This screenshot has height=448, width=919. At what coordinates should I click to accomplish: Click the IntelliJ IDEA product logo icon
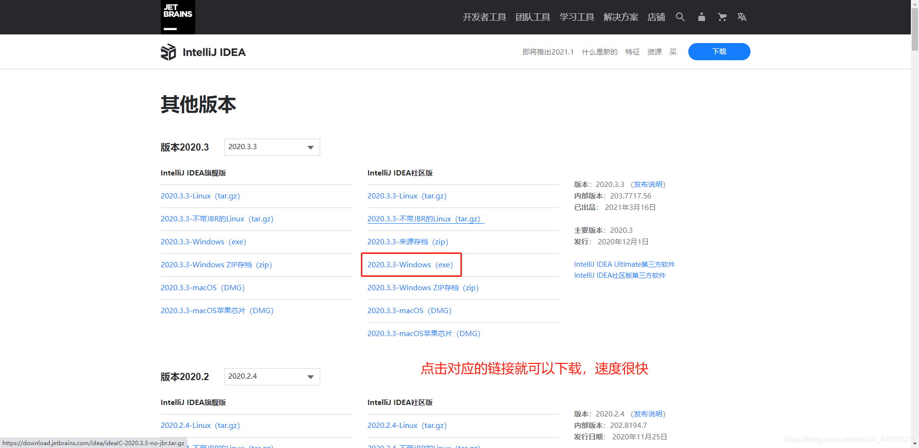coord(168,52)
